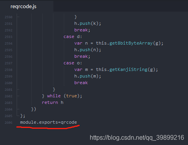Click the closing '})' on line 2604
Viewport: 188px width, 145px height.
point(34,109)
